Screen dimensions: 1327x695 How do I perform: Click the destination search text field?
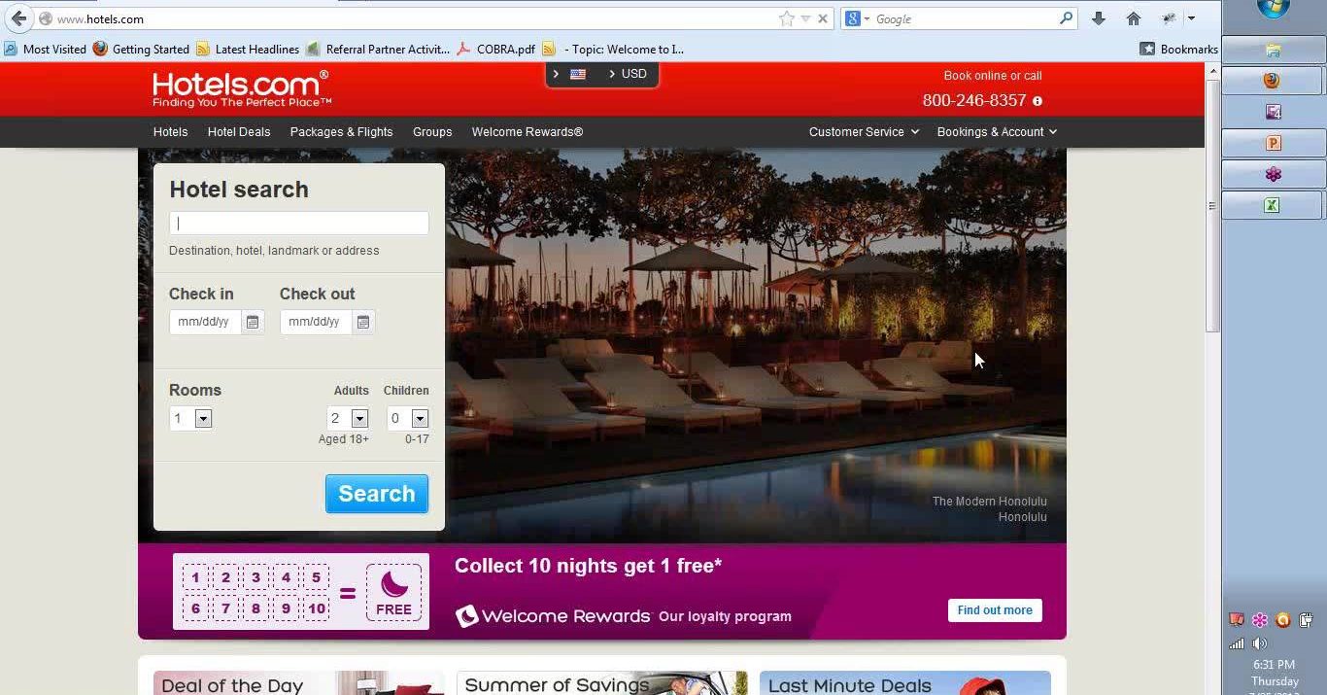(x=299, y=224)
